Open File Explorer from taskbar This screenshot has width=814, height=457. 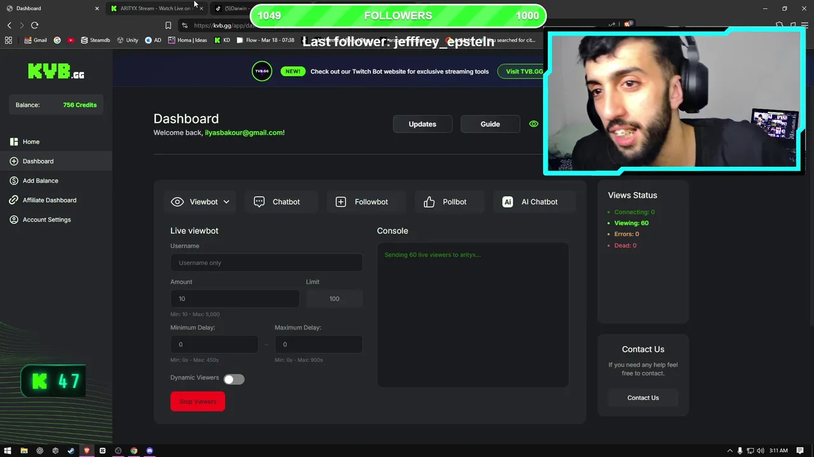tap(24, 451)
